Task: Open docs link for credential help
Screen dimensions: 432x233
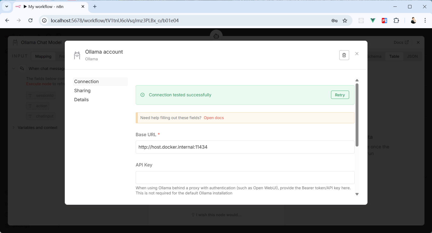Action: click(x=214, y=118)
